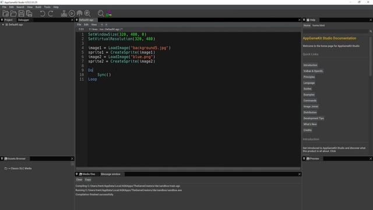Click the Broadcast toolbar icon
This screenshot has height=210, width=373.
pos(79,13)
